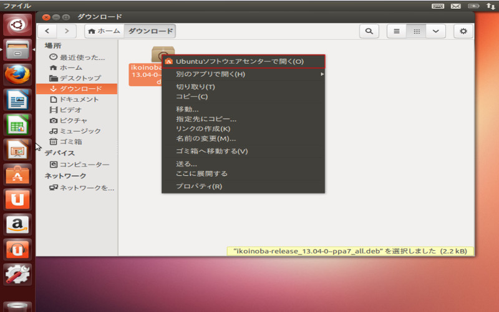Open the search magnifier button
This screenshot has width=499, height=312.
[x=369, y=31]
